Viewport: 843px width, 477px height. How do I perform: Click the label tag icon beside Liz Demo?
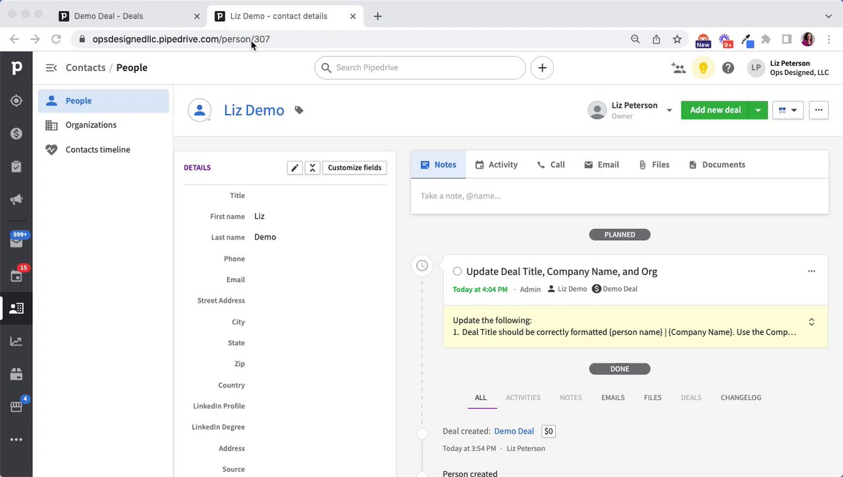coord(299,111)
